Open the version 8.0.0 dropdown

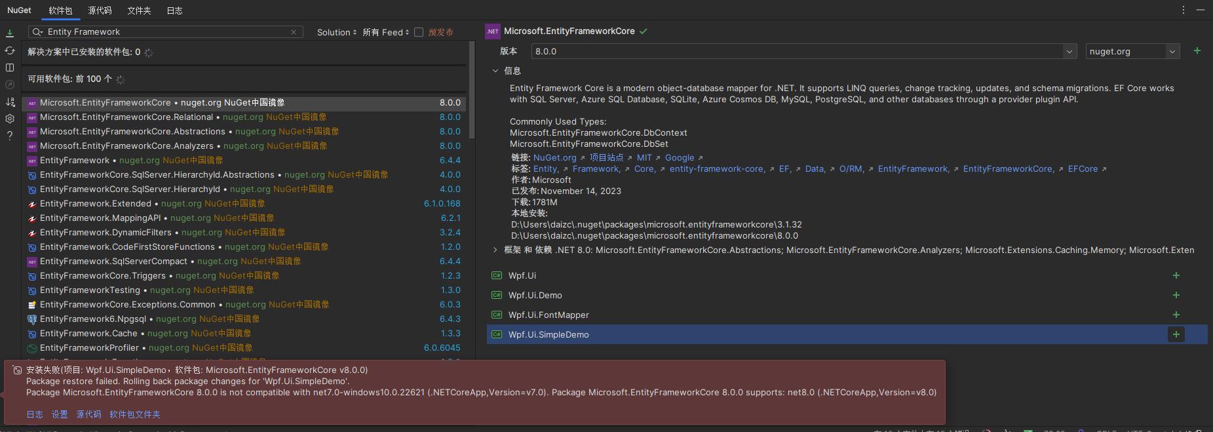pos(1069,51)
